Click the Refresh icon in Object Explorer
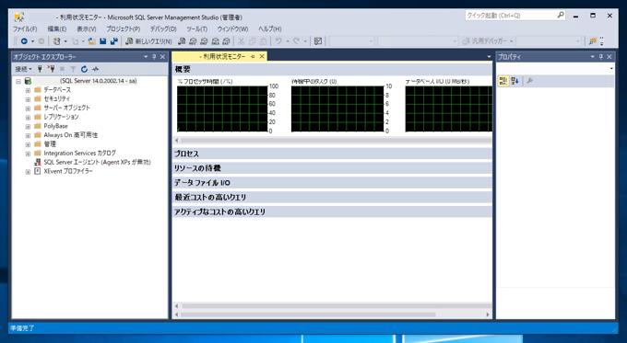The height and width of the screenshot is (343, 627). (84, 69)
